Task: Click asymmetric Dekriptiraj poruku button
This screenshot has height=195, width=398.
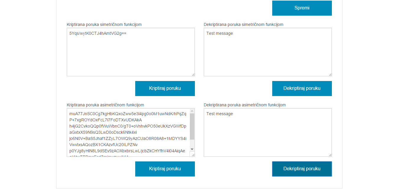Action: click(x=302, y=169)
